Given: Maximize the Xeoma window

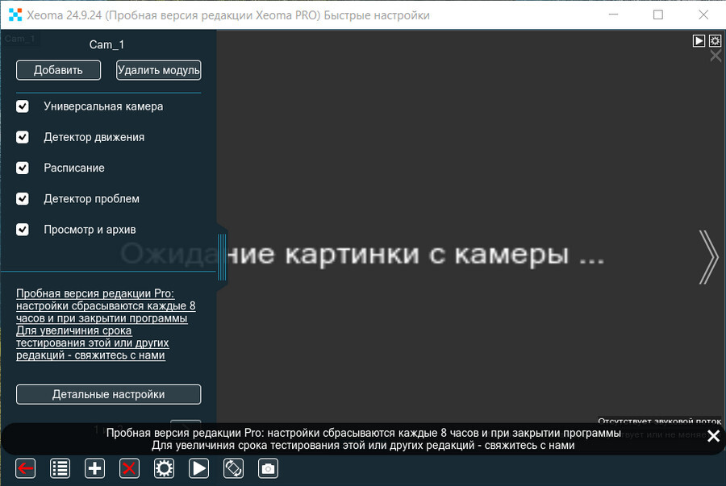Looking at the screenshot, I should pos(658,15).
